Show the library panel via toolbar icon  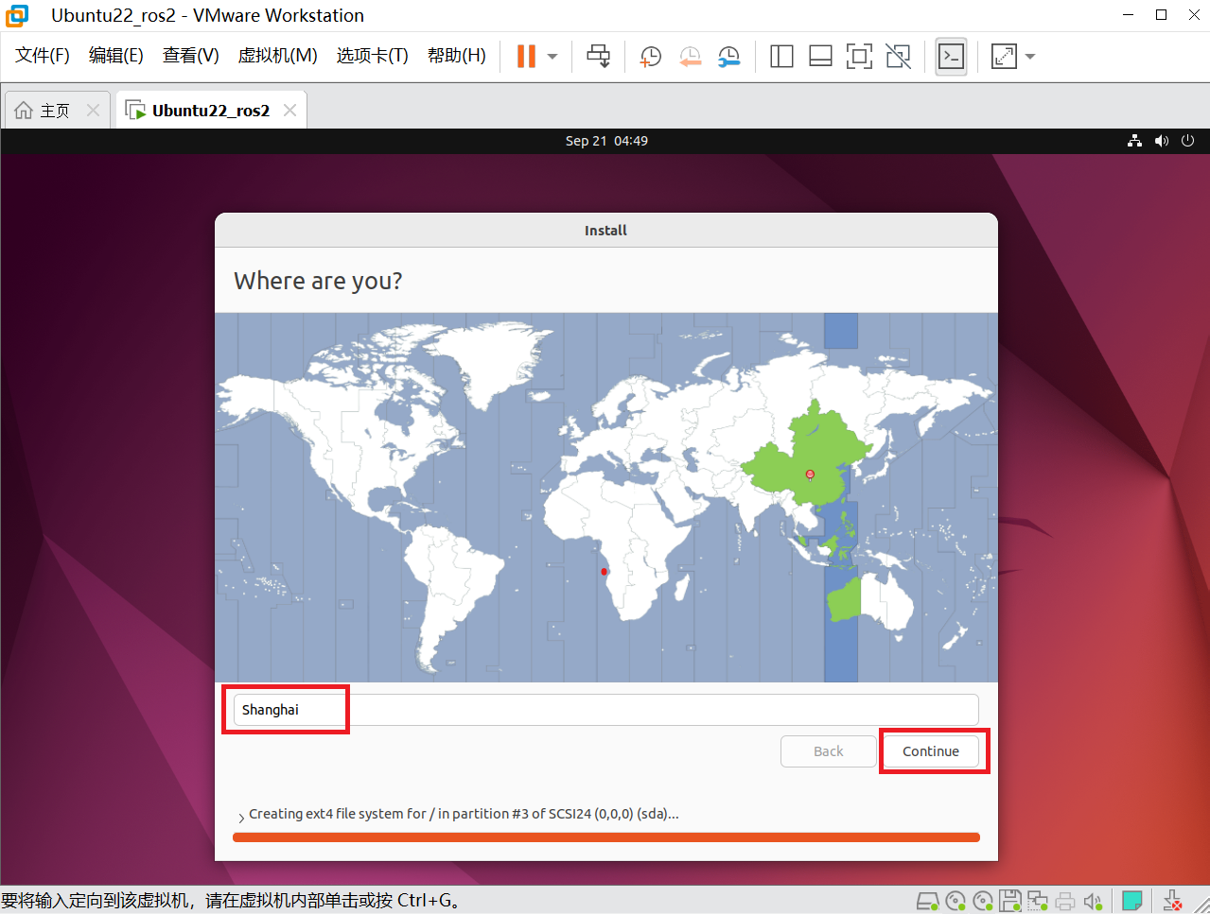click(780, 57)
